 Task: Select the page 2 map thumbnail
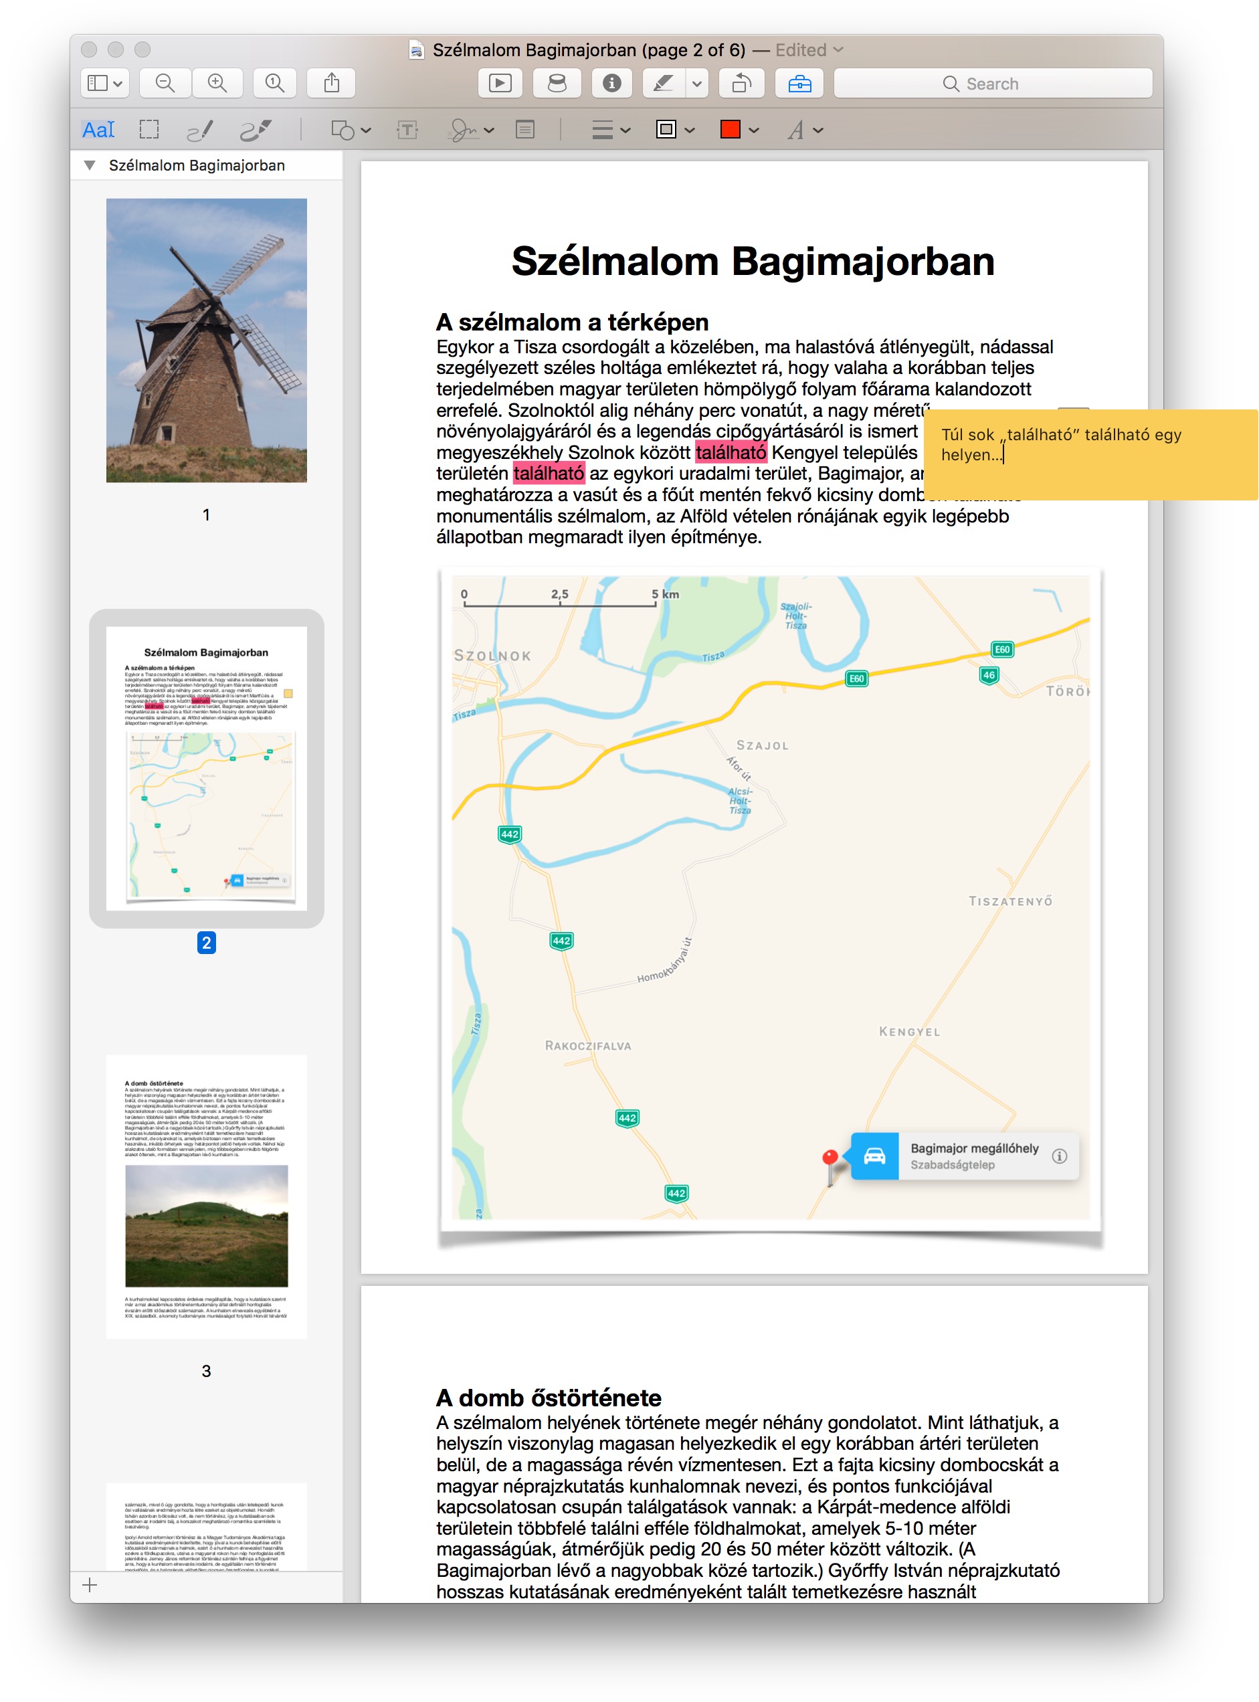pyautogui.click(x=207, y=768)
